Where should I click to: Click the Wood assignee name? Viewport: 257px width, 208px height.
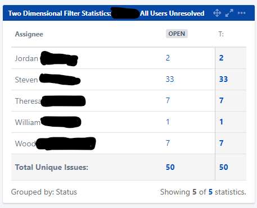pos(25,144)
